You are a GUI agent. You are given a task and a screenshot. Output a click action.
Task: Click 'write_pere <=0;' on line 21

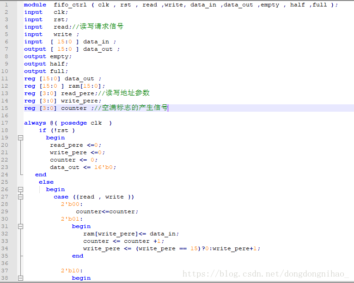tap(78, 153)
